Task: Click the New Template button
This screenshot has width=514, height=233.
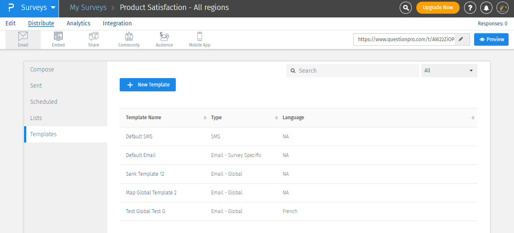Action: click(148, 85)
